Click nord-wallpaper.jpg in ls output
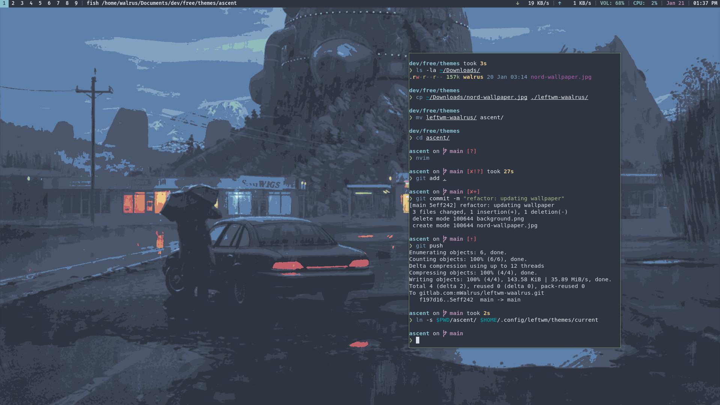 pyautogui.click(x=561, y=77)
